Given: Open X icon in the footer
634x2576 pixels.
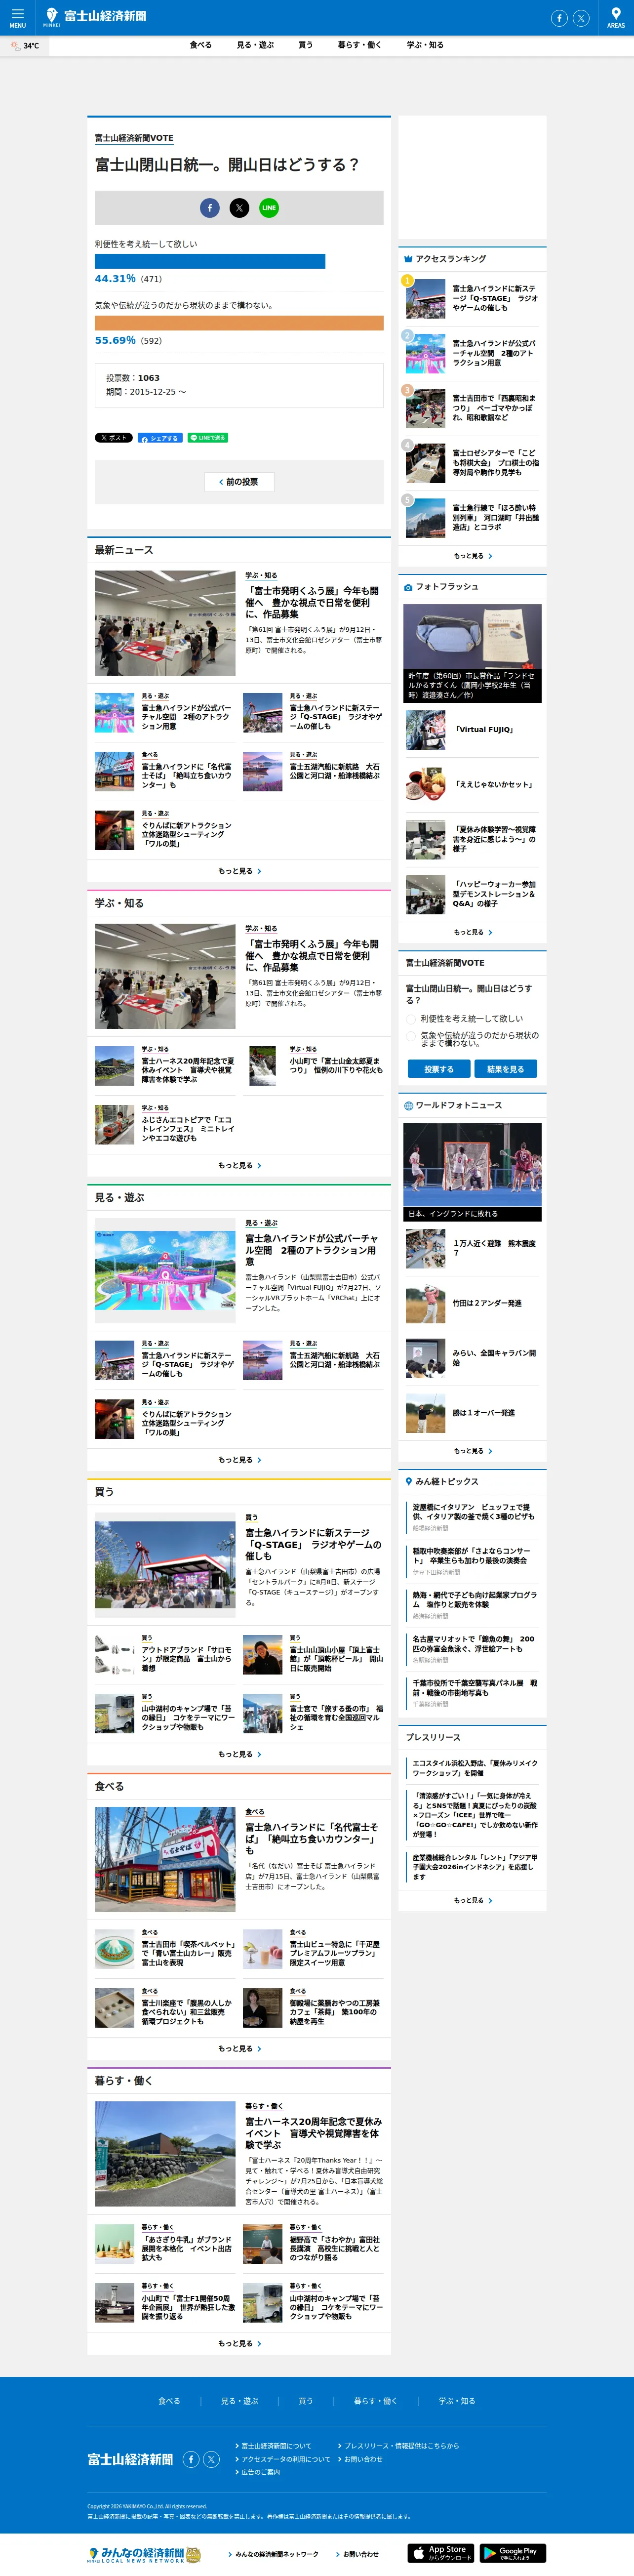Looking at the screenshot, I should coord(212,2459).
